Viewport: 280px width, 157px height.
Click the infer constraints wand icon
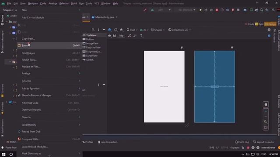(135, 36)
